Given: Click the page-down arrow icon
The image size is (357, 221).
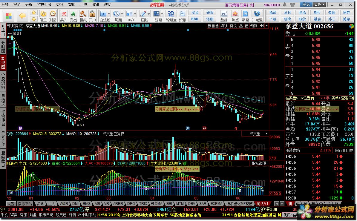Looking at the screenshot, I should (x=34, y=19).
